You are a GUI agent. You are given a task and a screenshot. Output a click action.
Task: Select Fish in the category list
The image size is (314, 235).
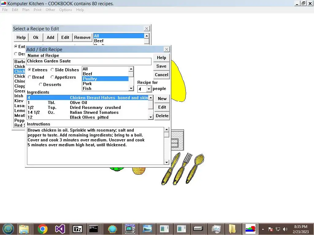[x=105, y=88]
